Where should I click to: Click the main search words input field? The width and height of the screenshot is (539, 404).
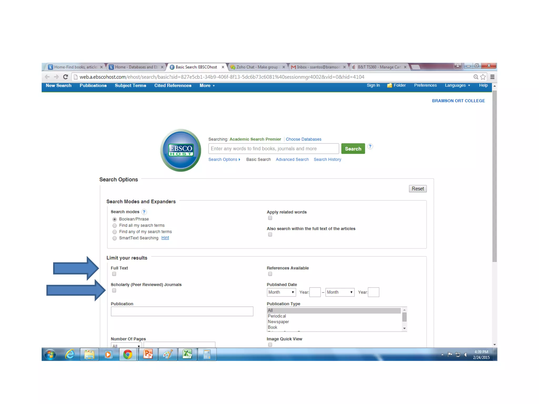pos(273,149)
